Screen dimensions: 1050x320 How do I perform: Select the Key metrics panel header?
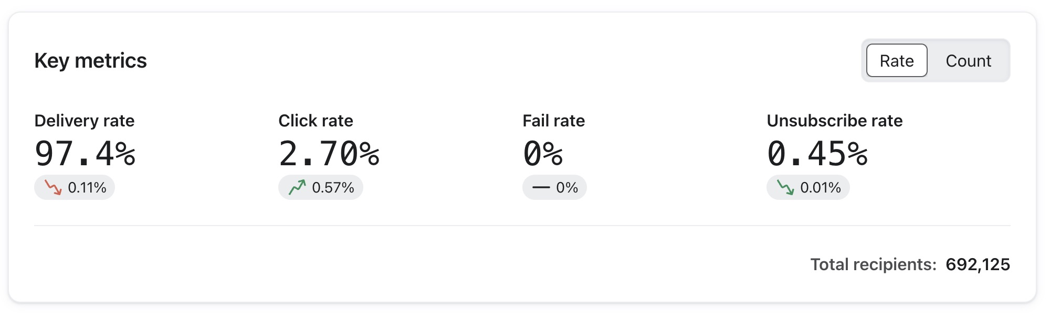(90, 60)
